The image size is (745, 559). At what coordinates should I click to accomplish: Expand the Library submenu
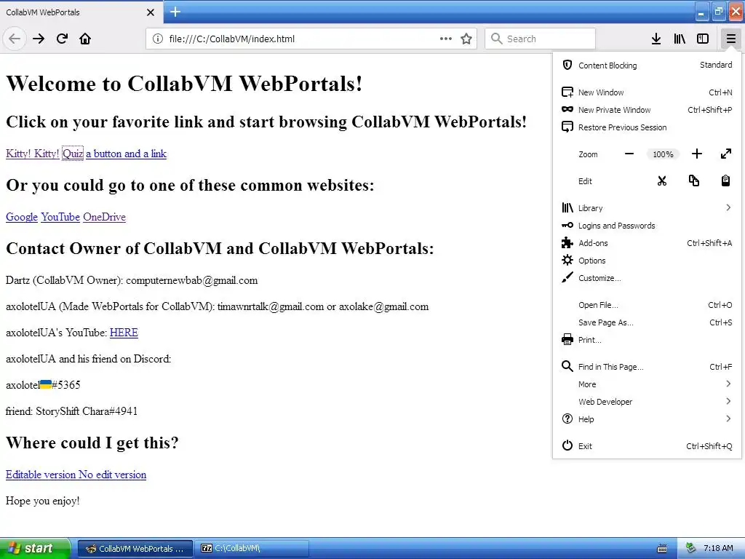647,207
